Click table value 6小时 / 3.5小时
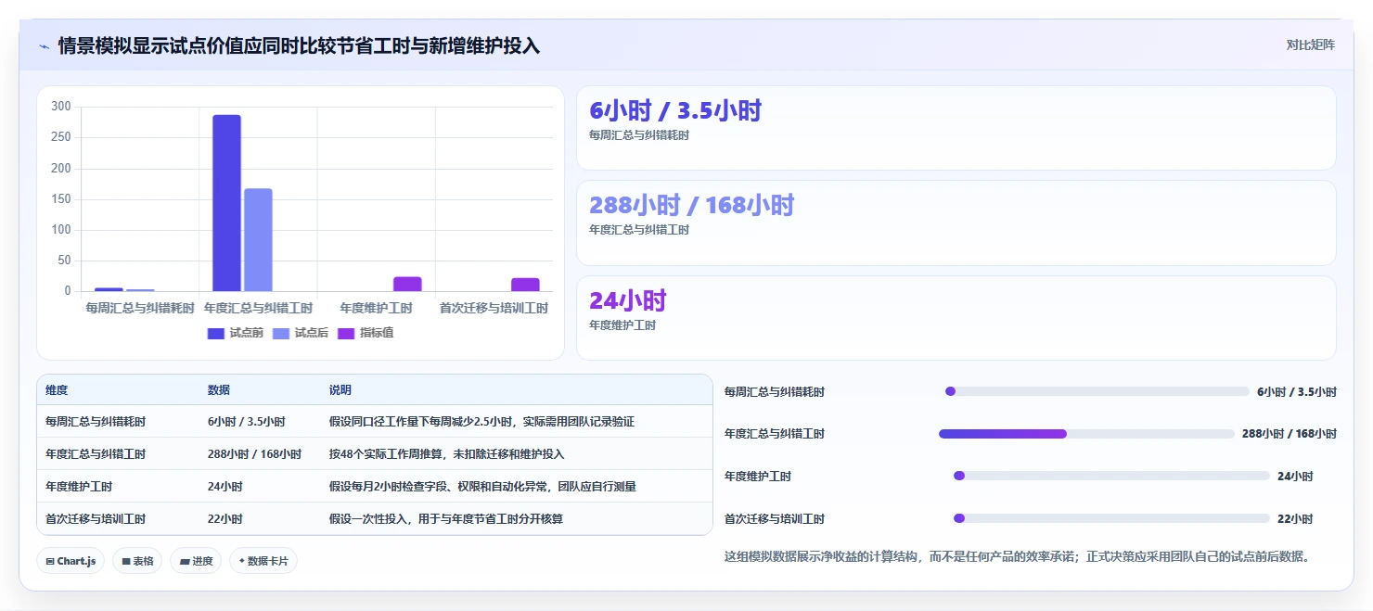Image resolution: width=1373 pixels, height=611 pixels. click(x=247, y=422)
